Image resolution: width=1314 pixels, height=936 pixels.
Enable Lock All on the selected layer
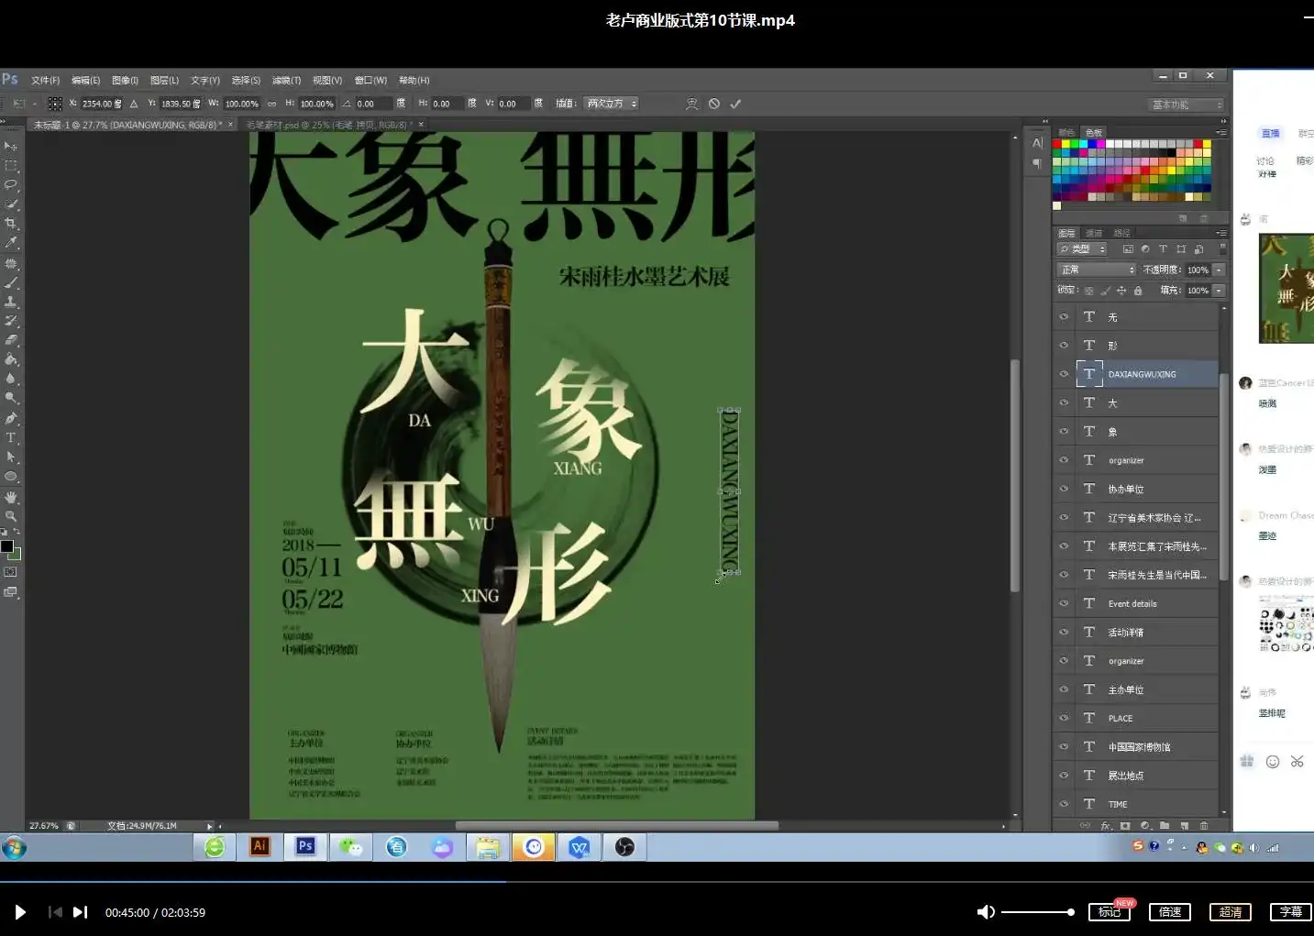pyautogui.click(x=1137, y=289)
